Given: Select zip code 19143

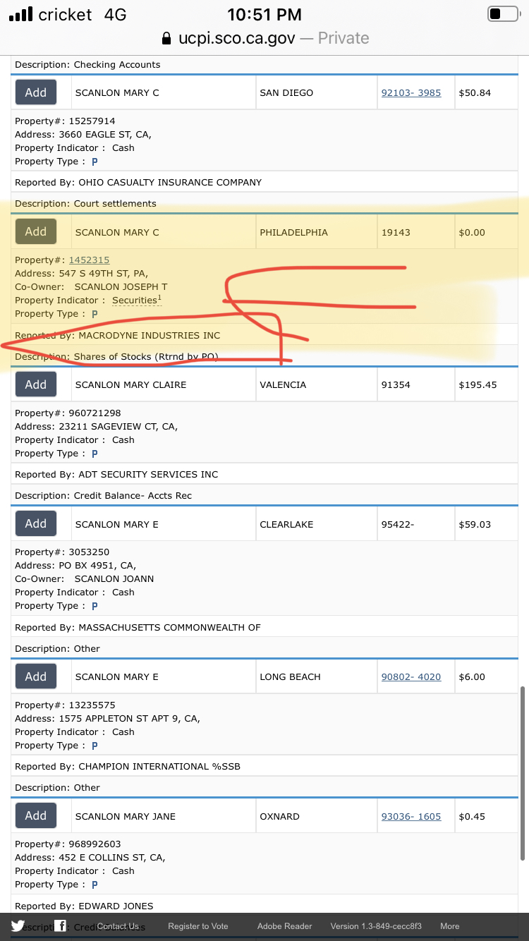Looking at the screenshot, I should point(395,232).
